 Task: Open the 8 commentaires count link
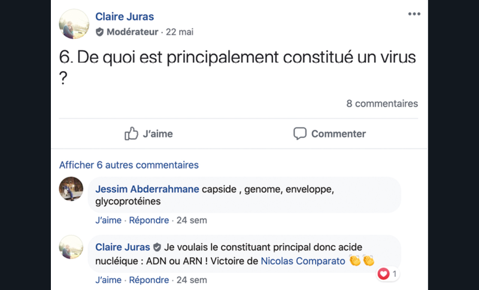pos(382,104)
